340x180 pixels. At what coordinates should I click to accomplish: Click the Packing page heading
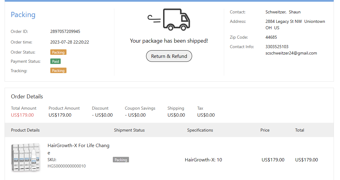[x=23, y=15]
